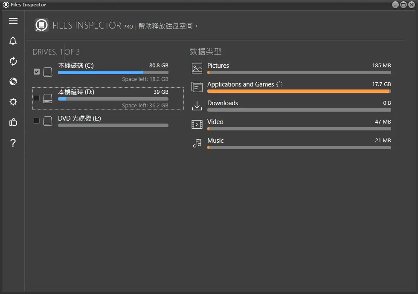Screen dimensions: 418x294
Task: Click the thumbs up icon
Action: (13, 122)
